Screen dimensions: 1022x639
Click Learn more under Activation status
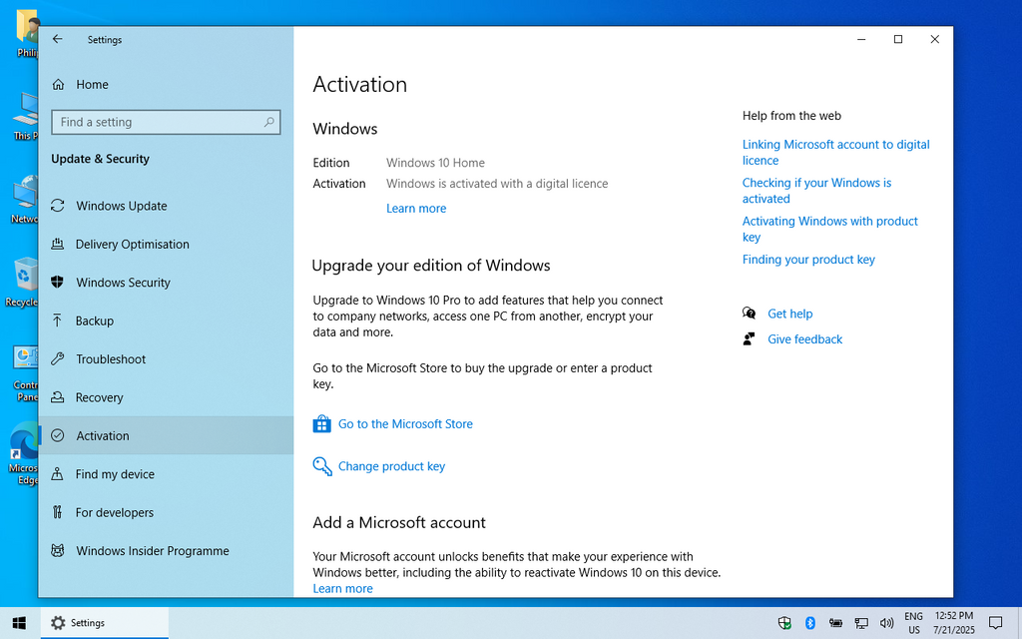[x=416, y=208]
